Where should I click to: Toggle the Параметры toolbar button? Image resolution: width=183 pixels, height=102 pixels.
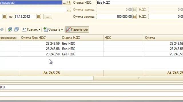pos(77,29)
